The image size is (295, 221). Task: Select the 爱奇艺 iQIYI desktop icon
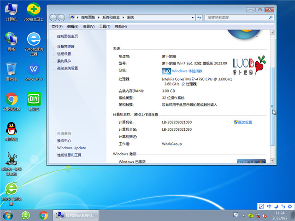point(34,102)
